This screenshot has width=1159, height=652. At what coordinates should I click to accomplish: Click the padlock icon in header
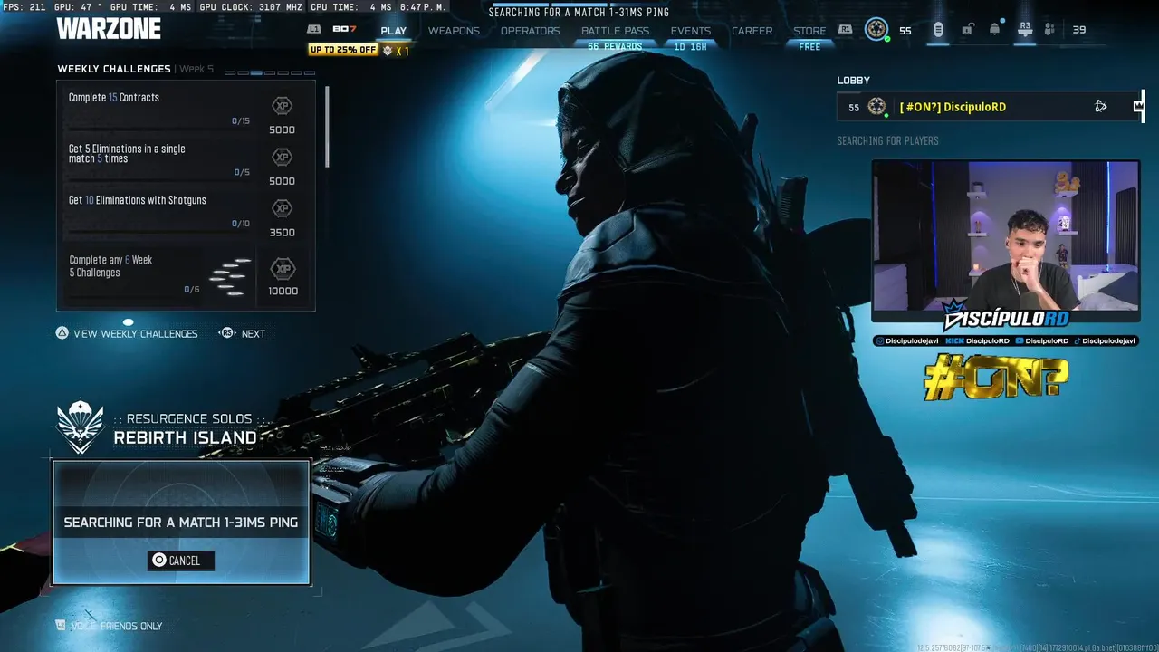tap(967, 30)
